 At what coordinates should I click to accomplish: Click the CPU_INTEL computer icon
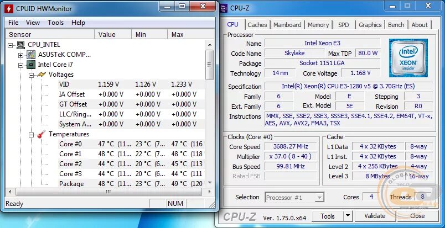point(20,45)
